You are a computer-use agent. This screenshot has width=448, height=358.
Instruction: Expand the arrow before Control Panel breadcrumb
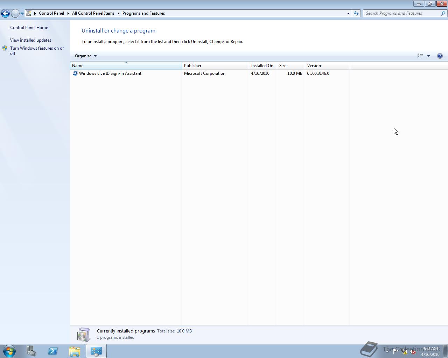pos(35,13)
